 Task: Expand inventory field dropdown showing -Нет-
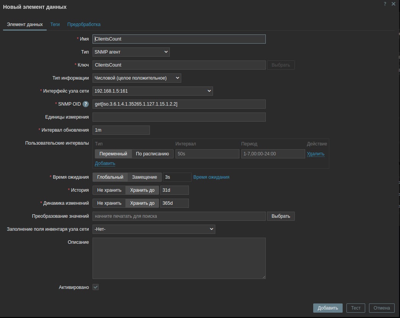point(154,229)
